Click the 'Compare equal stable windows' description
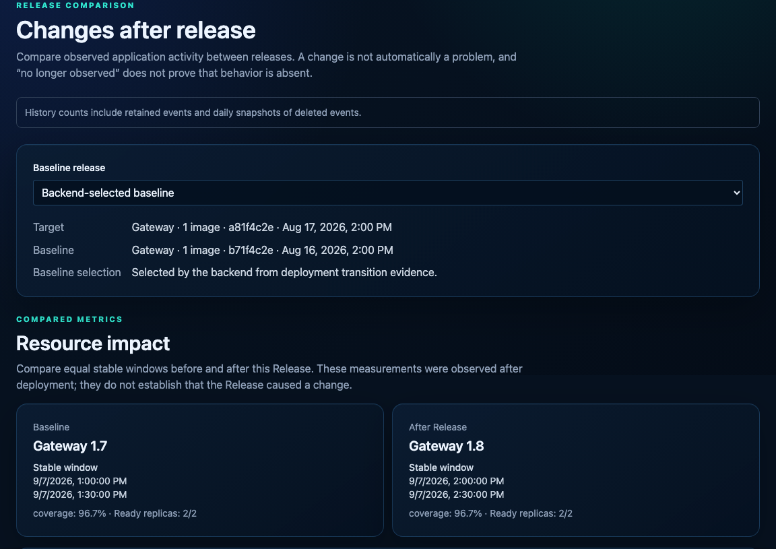This screenshot has height=549, width=776. tap(269, 377)
